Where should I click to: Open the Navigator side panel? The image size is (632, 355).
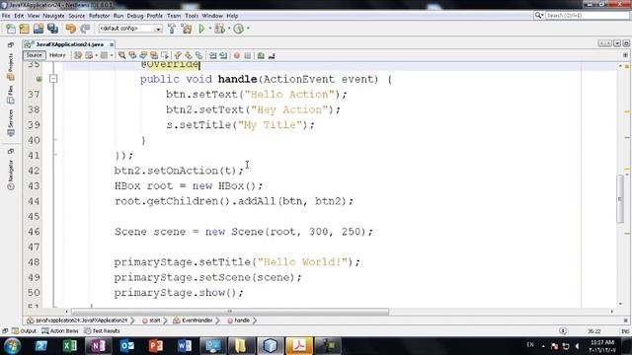pos(11,176)
